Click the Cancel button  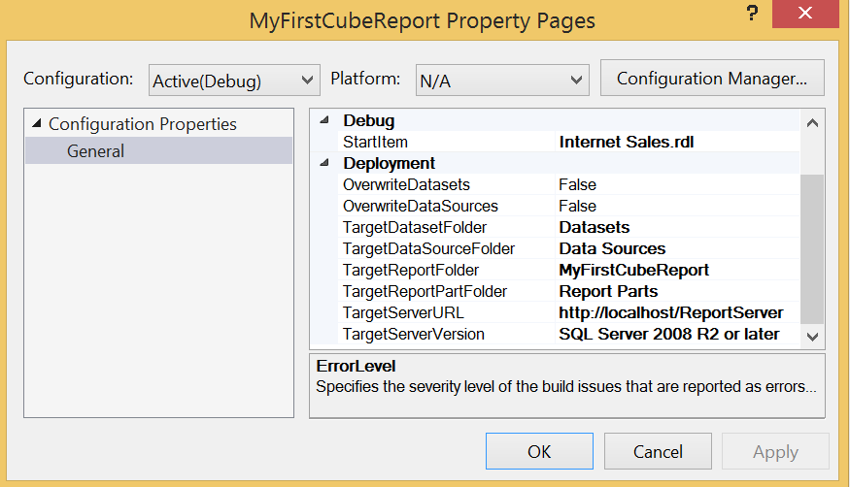(658, 451)
